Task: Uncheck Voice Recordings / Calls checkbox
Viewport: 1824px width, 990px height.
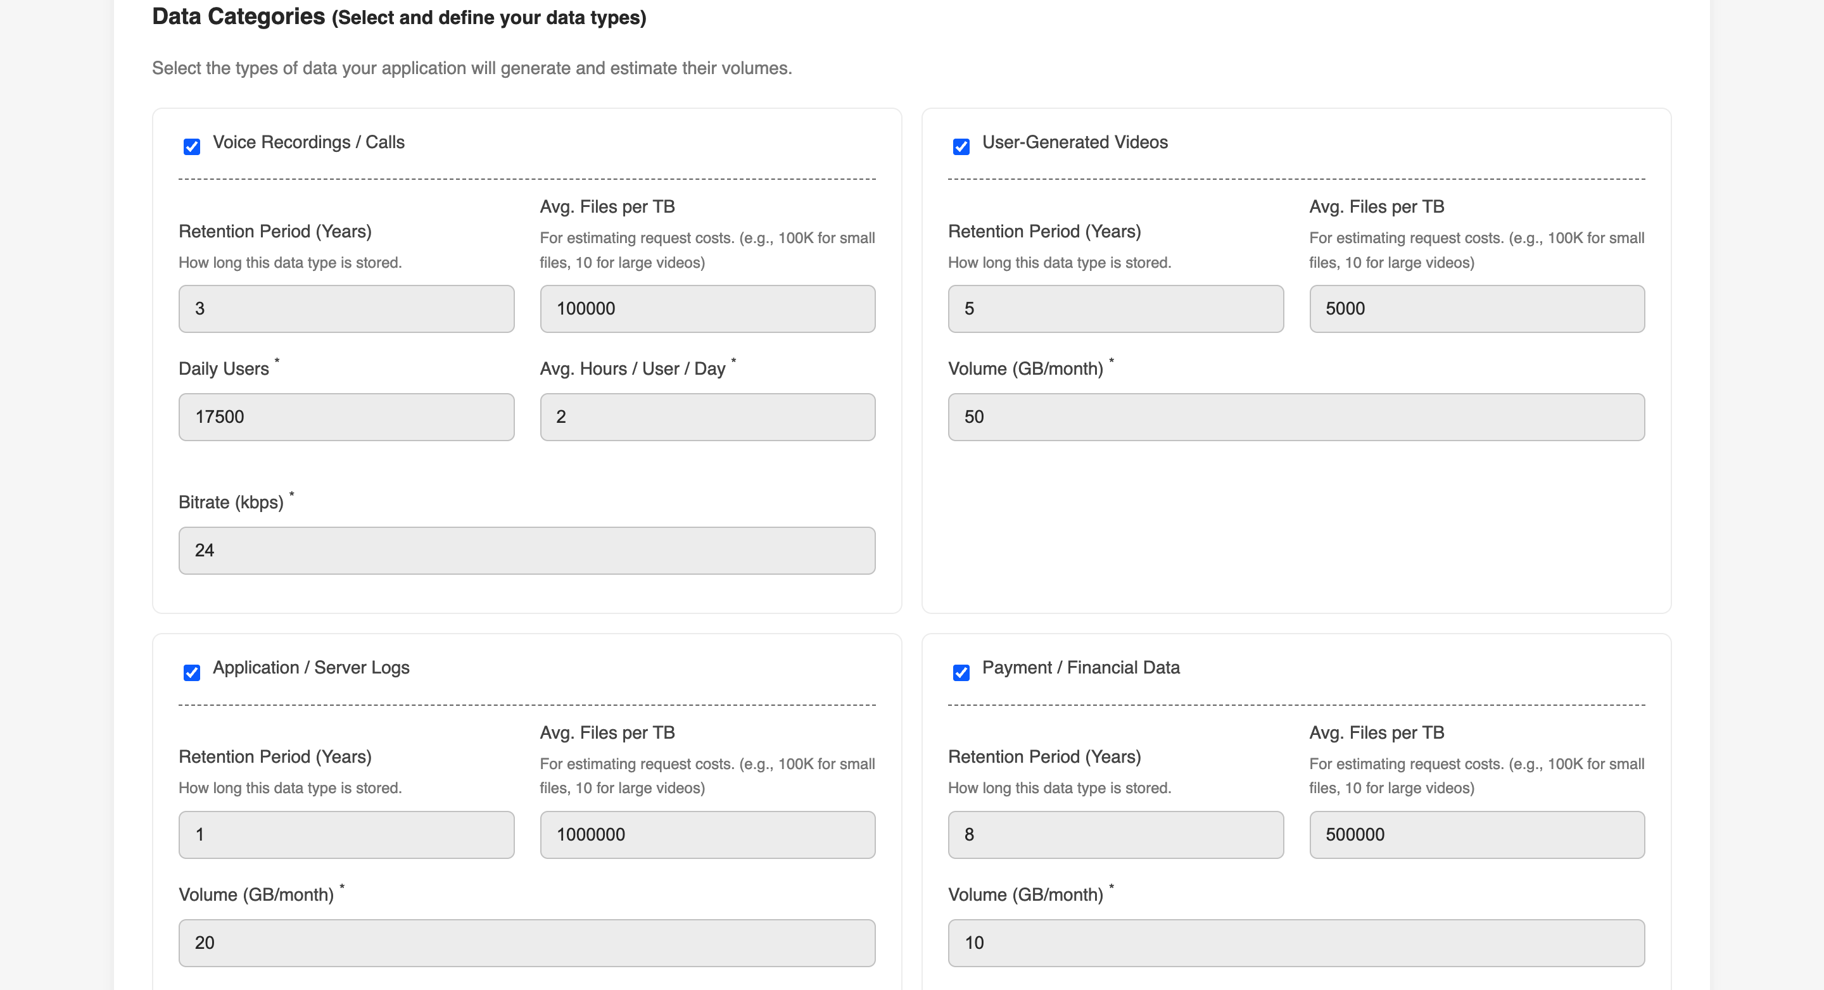Action: (x=191, y=146)
